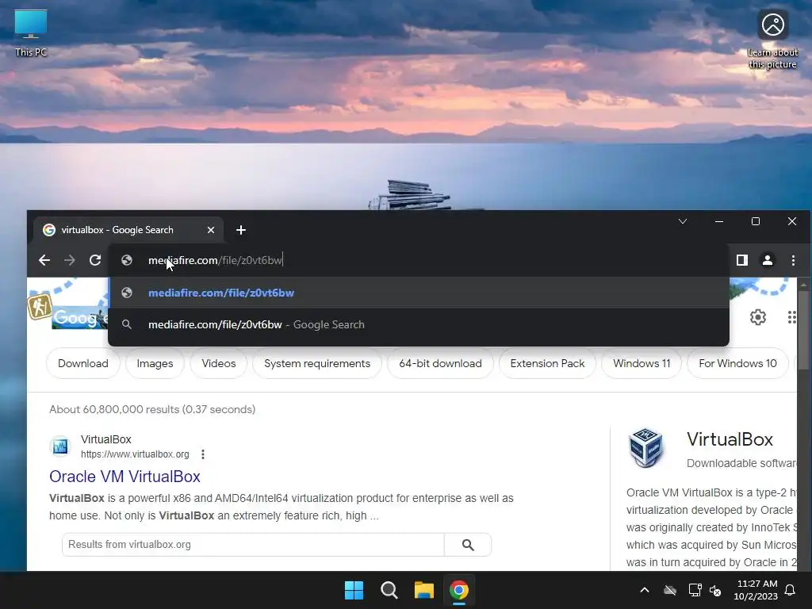812x609 pixels.
Task: Click the site search magnifier button
Action: pos(468,545)
